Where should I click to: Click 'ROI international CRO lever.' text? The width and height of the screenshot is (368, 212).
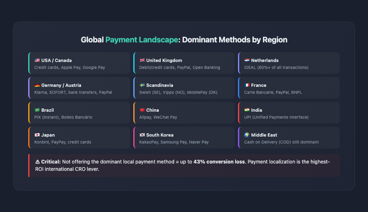tap(67, 169)
